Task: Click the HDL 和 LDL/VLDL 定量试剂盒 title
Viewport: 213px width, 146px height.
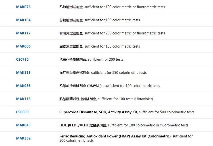Action: 83,125
